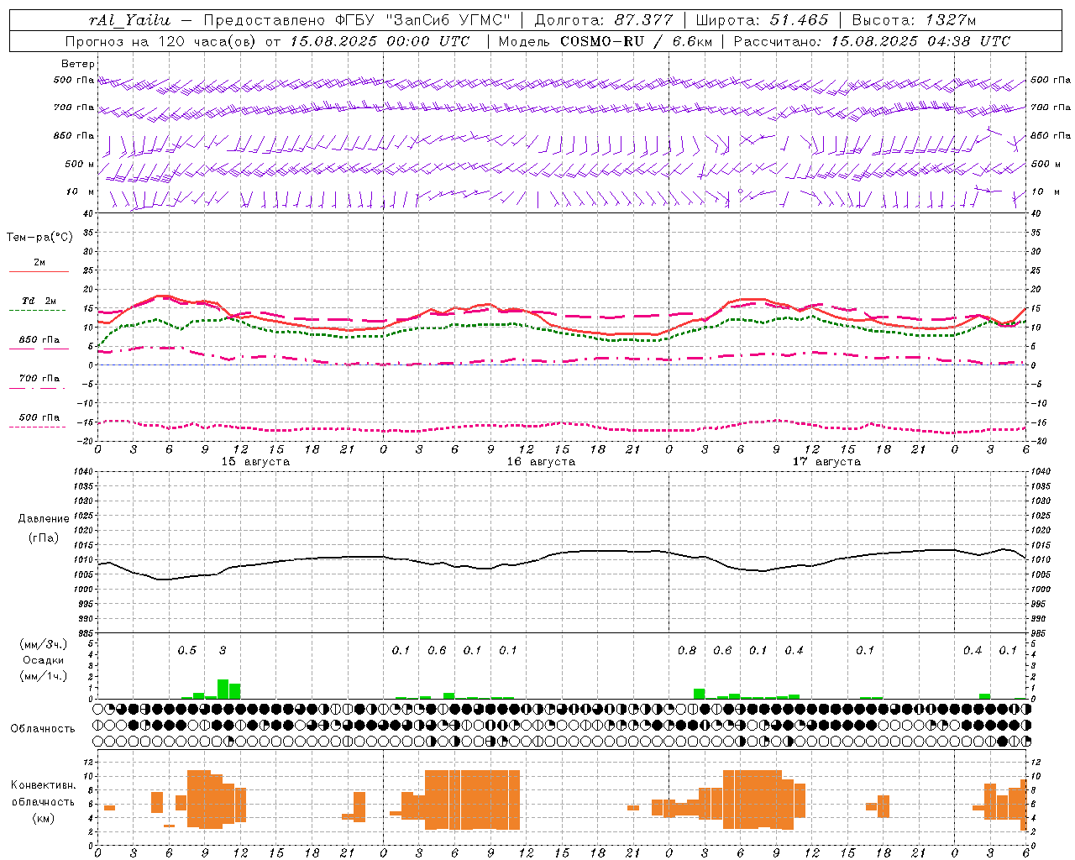
Task: Click the (мм/3ч.) precipitation unit label
Action: pyautogui.click(x=44, y=644)
